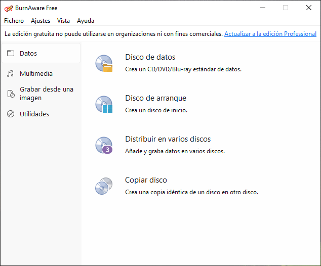Open the Vista menu
Viewport: 321px width, 266px height.
pos(63,21)
